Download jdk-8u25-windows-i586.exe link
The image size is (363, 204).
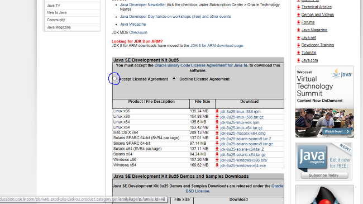click(x=243, y=160)
